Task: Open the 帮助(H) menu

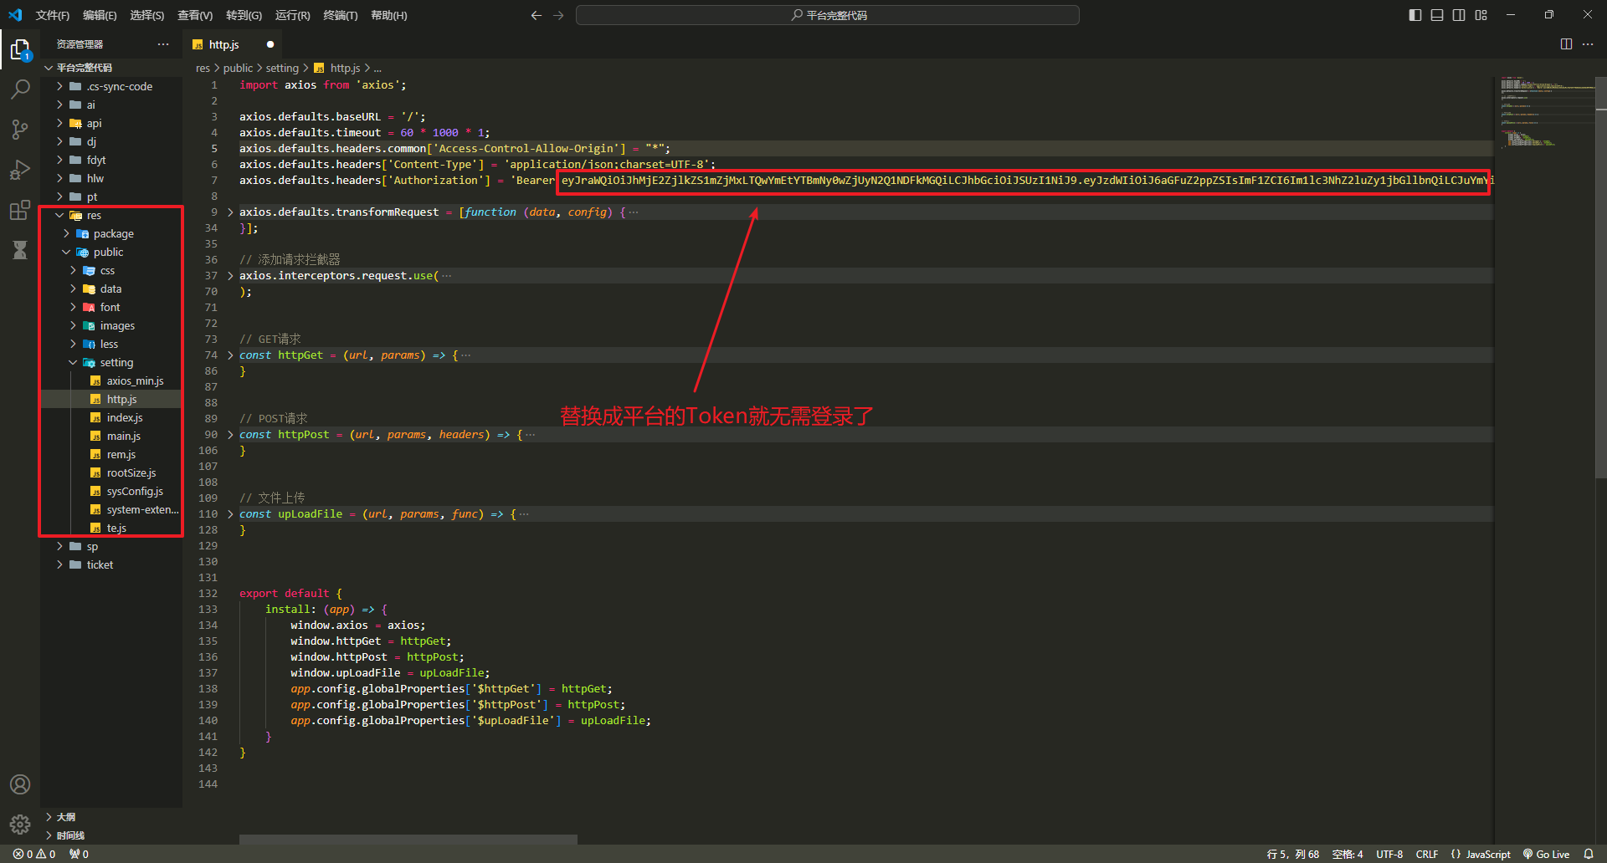Action: (388, 15)
